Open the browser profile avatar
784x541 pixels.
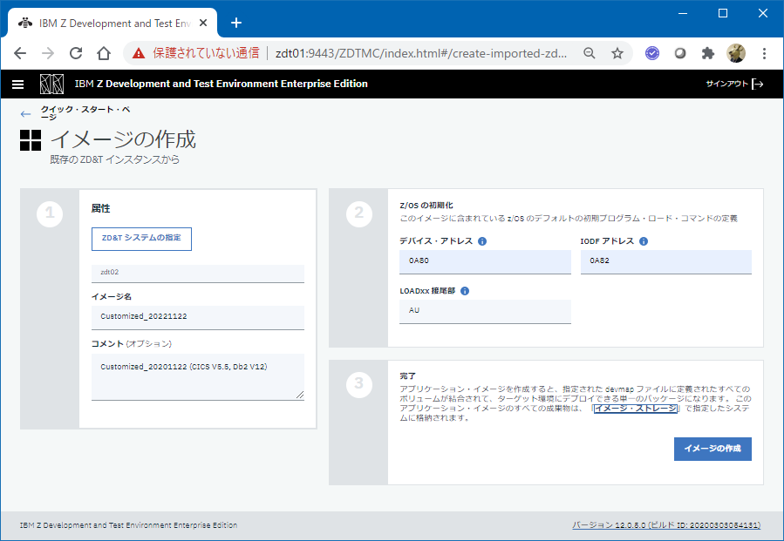pyautogui.click(x=736, y=53)
